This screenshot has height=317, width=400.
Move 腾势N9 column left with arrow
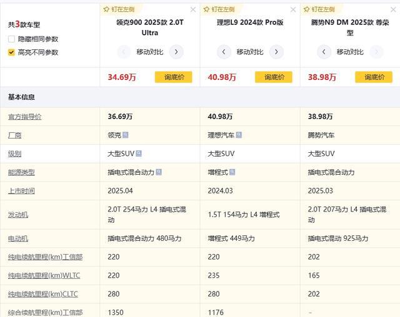click(x=324, y=52)
